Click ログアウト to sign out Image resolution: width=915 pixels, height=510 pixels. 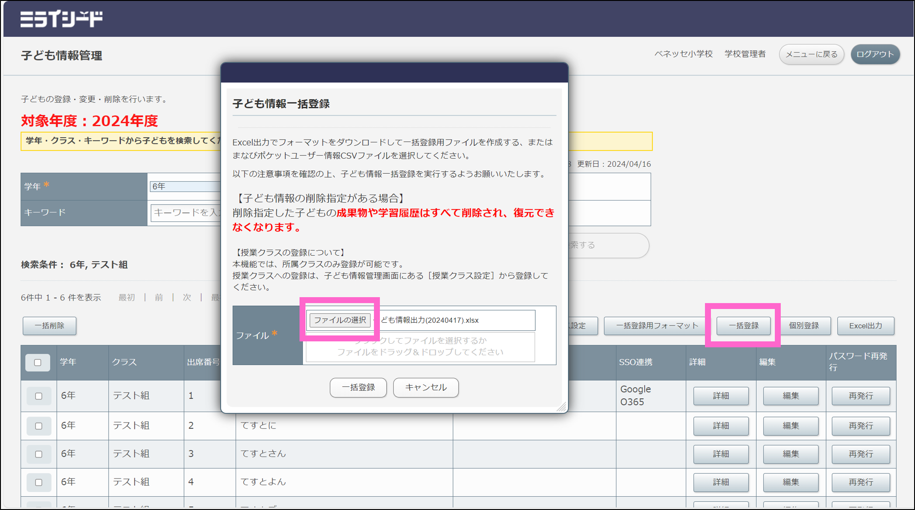click(x=875, y=53)
